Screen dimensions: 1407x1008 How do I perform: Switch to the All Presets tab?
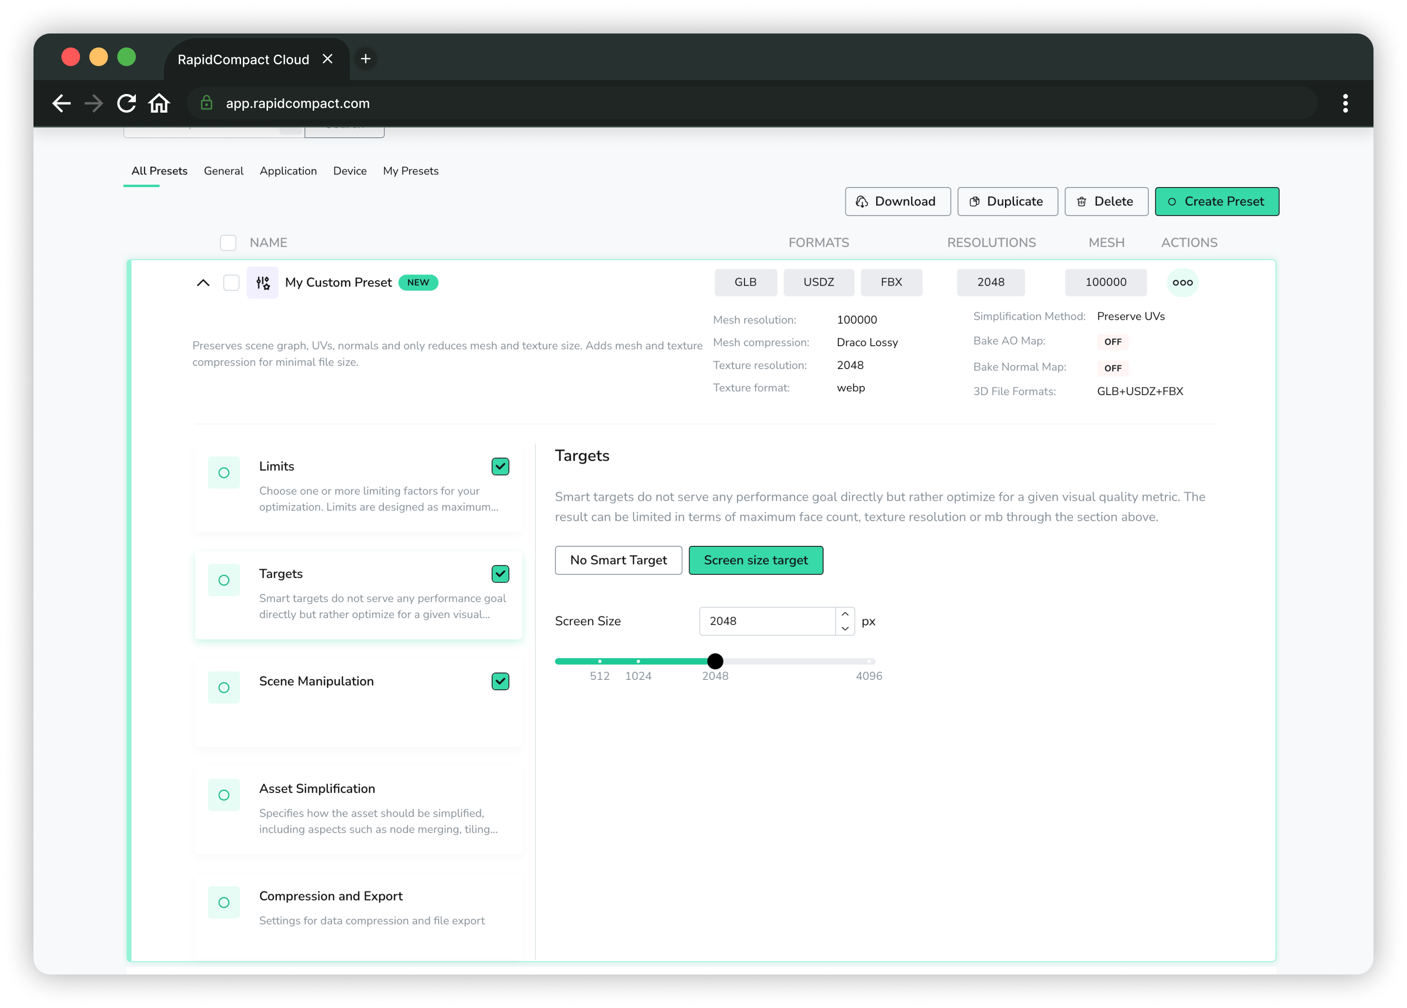click(x=159, y=171)
